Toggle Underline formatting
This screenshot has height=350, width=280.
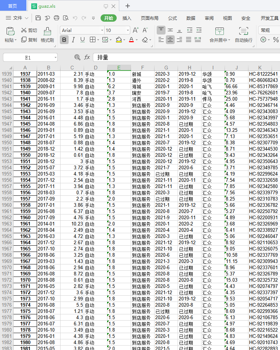click(x=83, y=40)
